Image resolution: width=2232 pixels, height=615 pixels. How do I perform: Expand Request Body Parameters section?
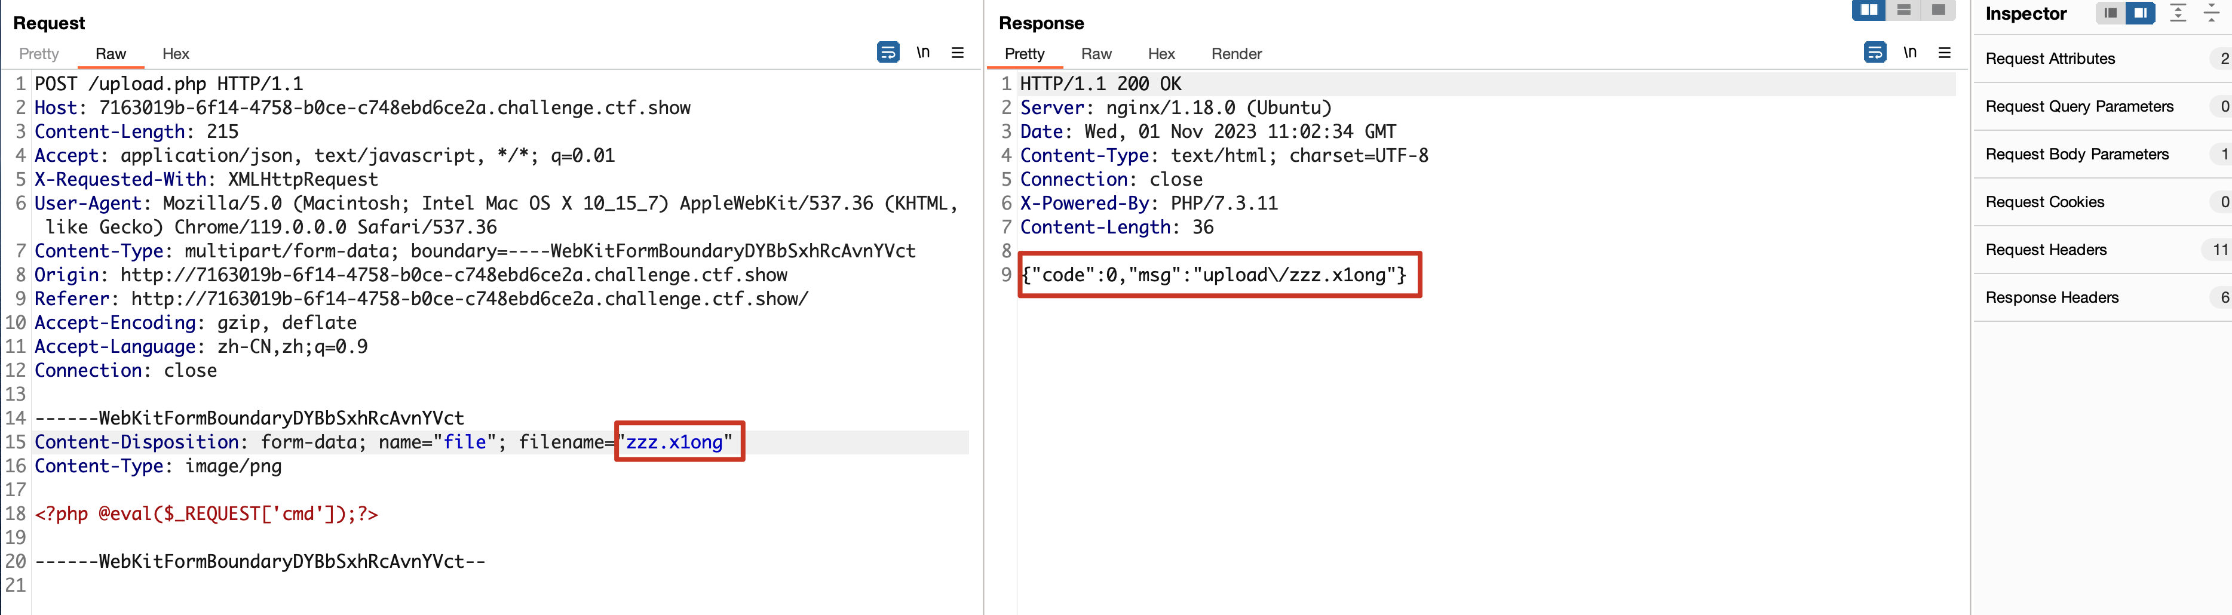click(x=2103, y=154)
